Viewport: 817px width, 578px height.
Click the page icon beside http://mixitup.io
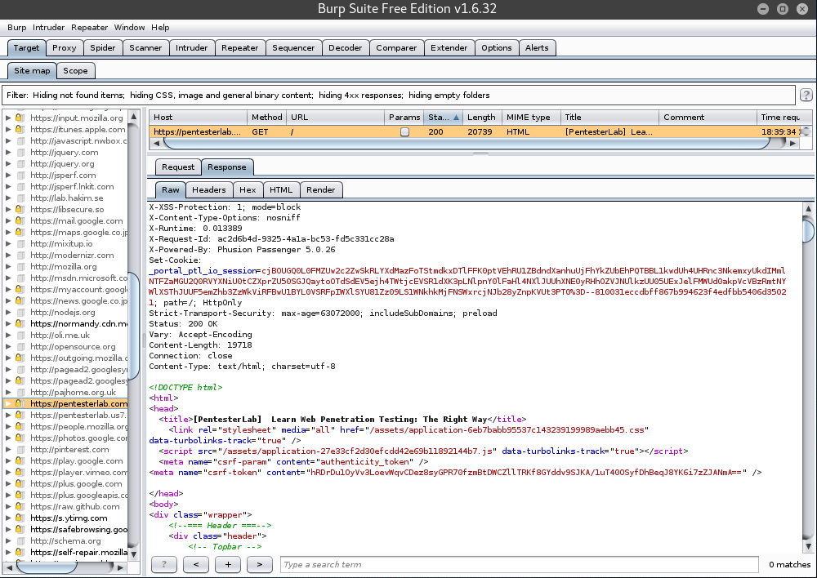21,244
